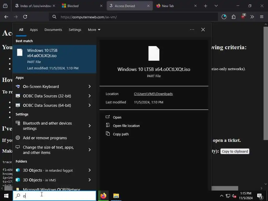Image resolution: width=268 pixels, height=201 pixels.
Task: Click the search magnifier in address bar
Action: tap(54, 17)
